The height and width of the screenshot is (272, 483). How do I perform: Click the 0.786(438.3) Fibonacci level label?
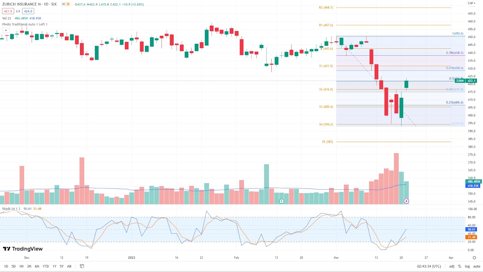(455, 53)
